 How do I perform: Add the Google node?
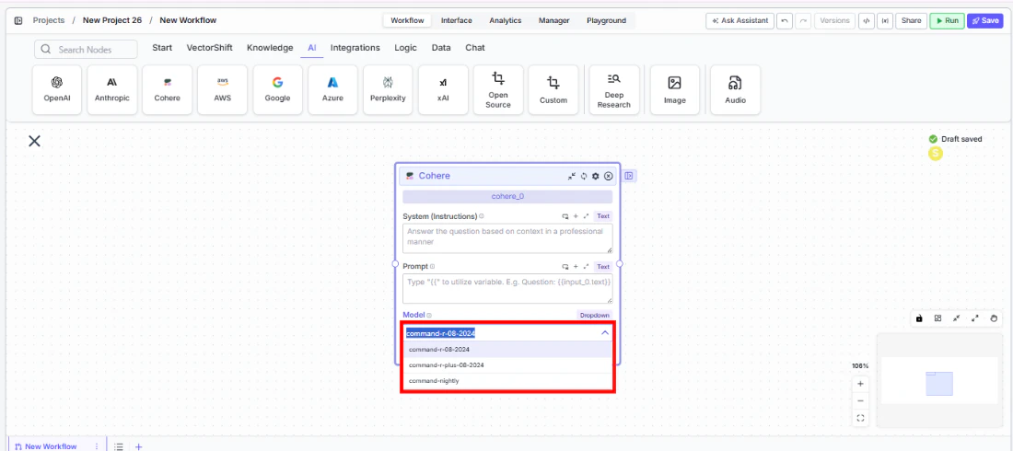(278, 90)
